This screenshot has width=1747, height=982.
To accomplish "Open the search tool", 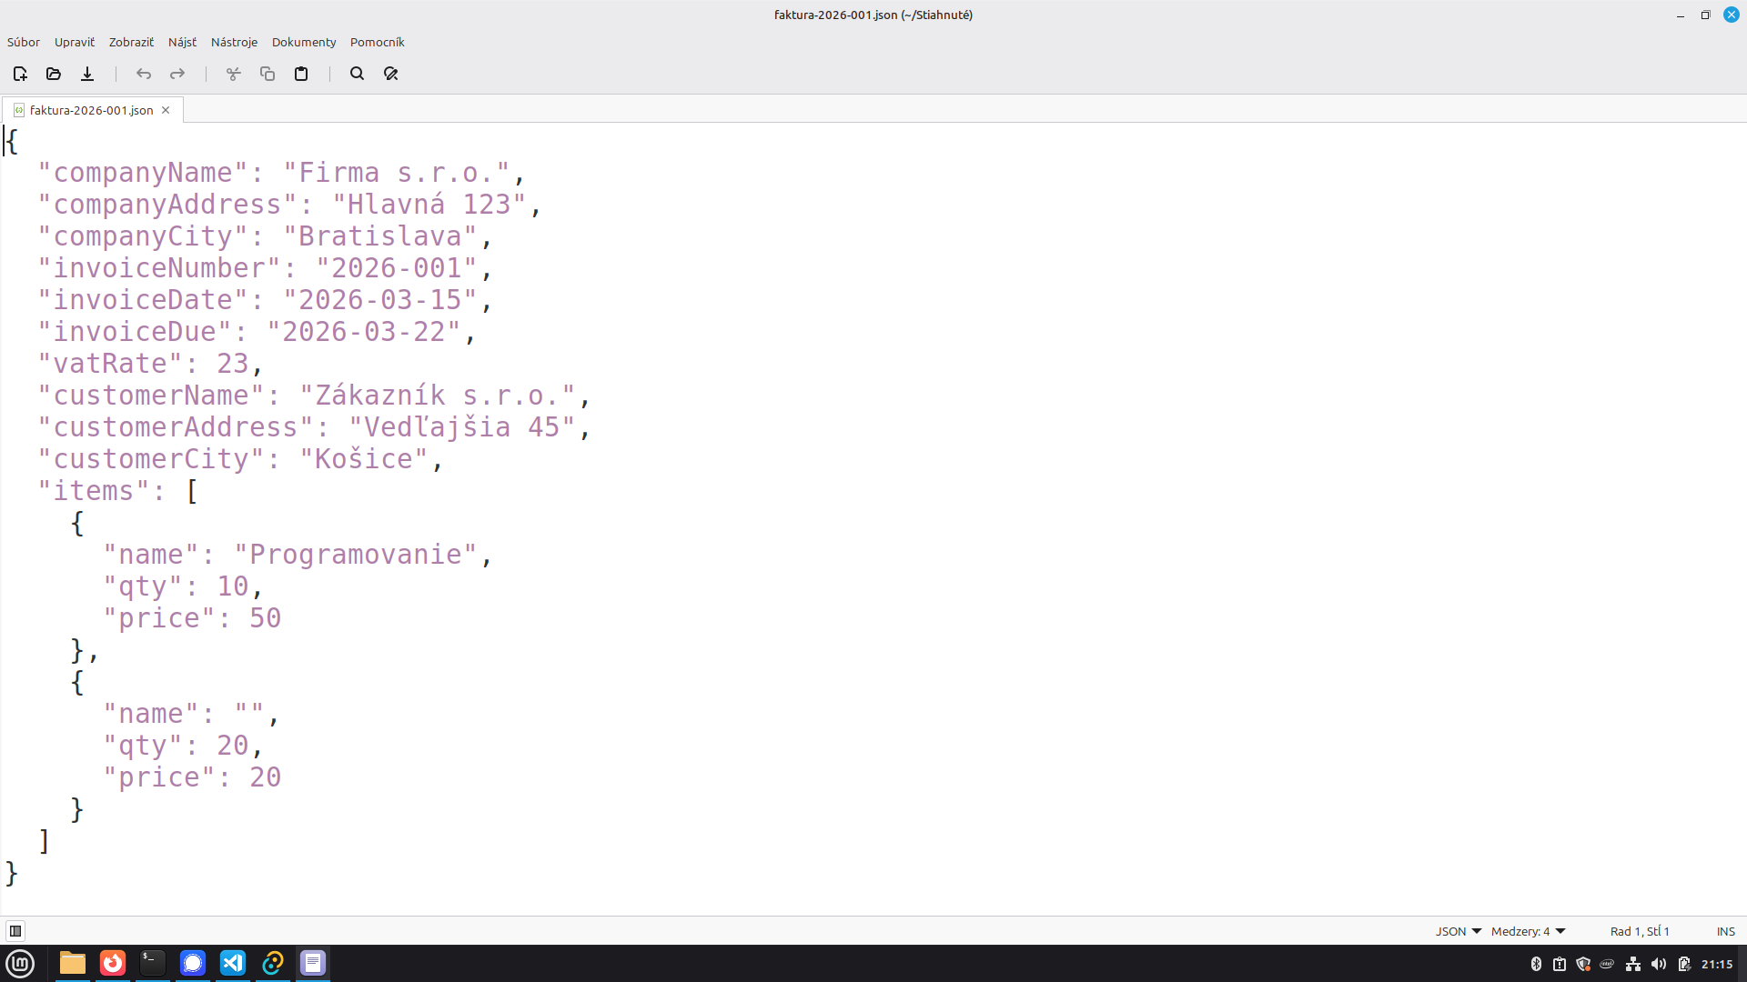I will pos(357,74).
